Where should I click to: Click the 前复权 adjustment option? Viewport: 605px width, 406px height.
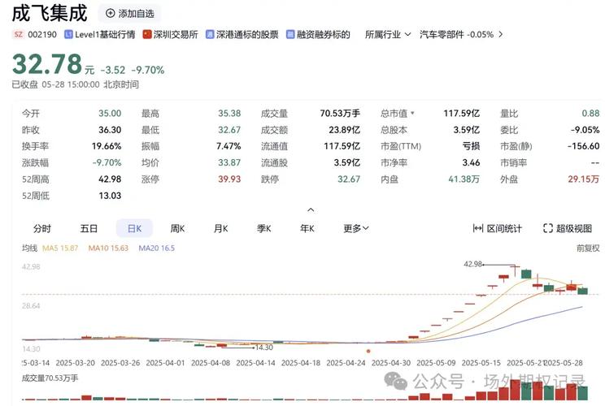coord(588,248)
